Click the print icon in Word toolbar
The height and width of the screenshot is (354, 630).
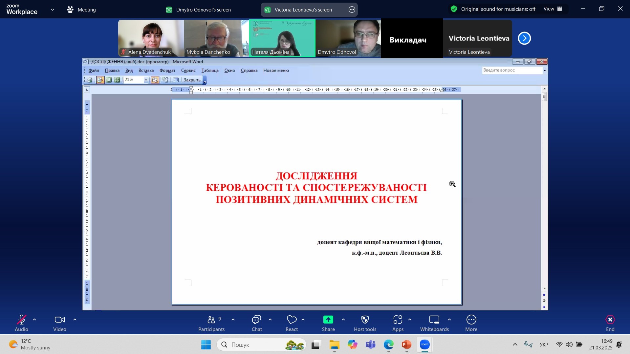point(90,80)
